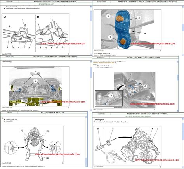
Task: Click the scrollbar thumb in the rear suspension spring panel
Action: (91, 72)
